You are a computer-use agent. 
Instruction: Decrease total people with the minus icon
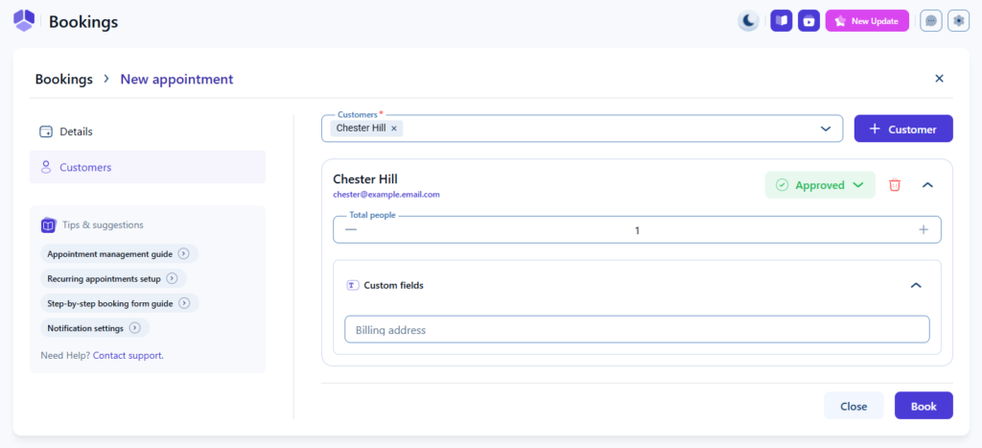pyautogui.click(x=351, y=230)
